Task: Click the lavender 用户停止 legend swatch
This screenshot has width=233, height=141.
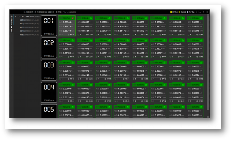Action: [x=188, y=12]
